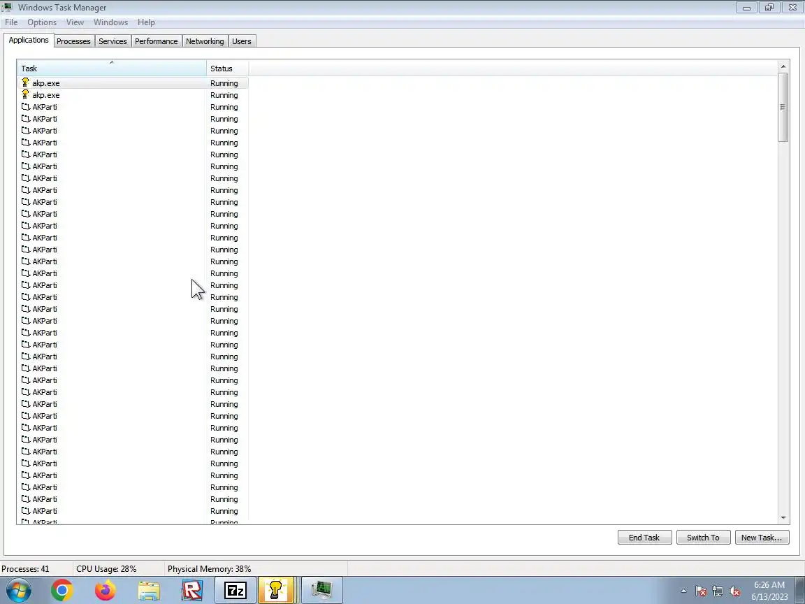The width and height of the screenshot is (805, 604).
Task: Switch to the Processes tab
Action: point(73,42)
